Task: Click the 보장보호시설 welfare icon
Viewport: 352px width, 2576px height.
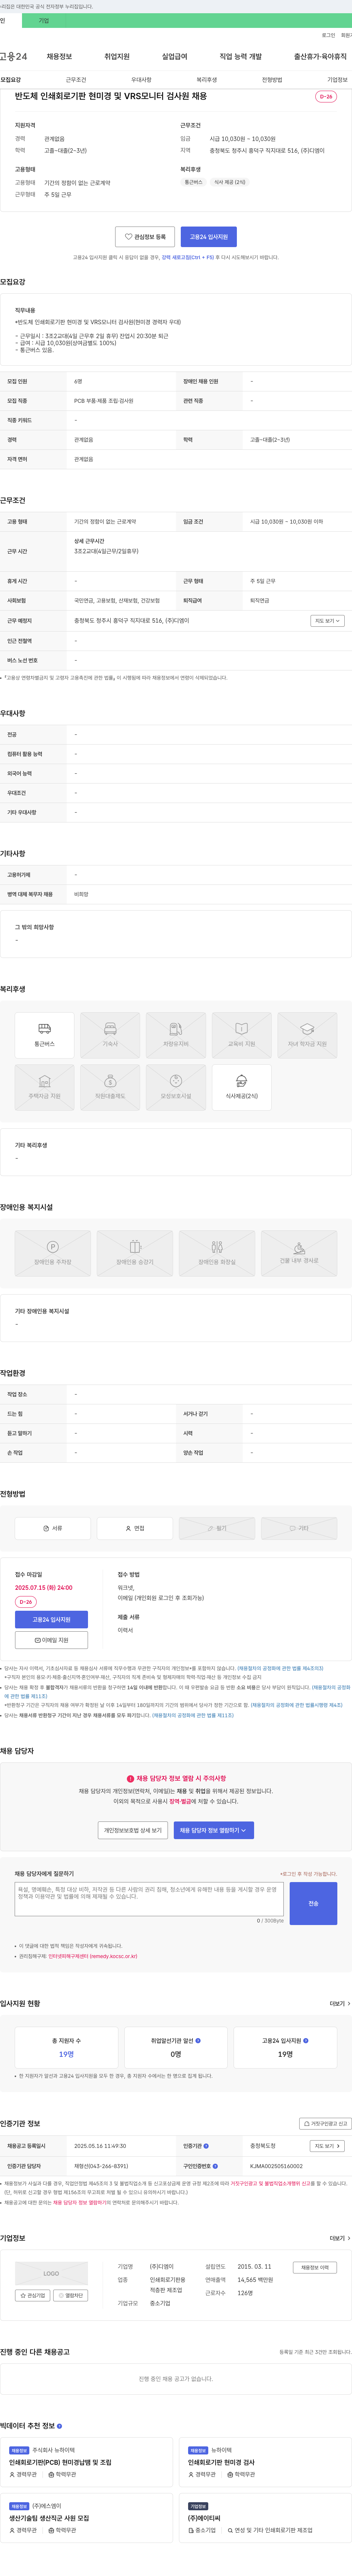Action: [176, 1087]
